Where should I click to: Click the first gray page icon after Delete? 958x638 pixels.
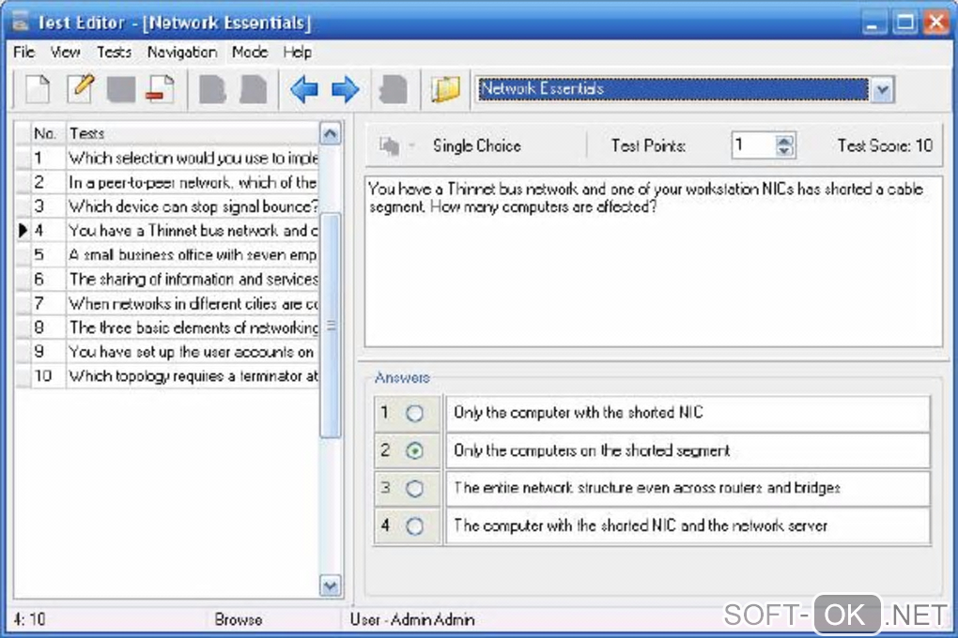coord(212,90)
